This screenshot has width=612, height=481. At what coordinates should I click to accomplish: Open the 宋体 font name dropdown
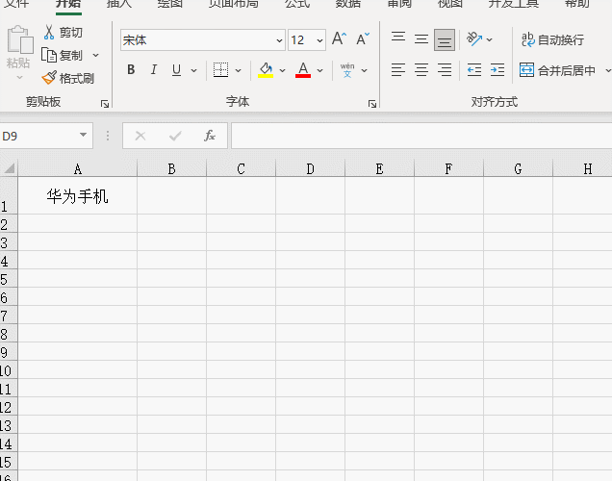pyautogui.click(x=279, y=40)
